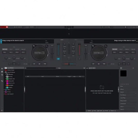Trigger pad 2 on the right deck
The width and height of the screenshot is (138, 138).
[x=121, y=52]
